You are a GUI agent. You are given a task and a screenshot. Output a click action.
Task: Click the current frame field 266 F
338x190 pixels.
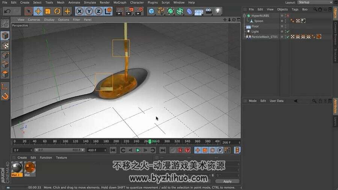(x=230, y=142)
